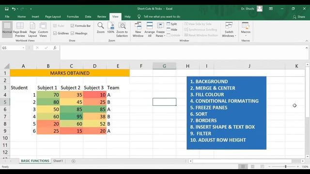
Task: Open the File tab
Action: coord(7,16)
